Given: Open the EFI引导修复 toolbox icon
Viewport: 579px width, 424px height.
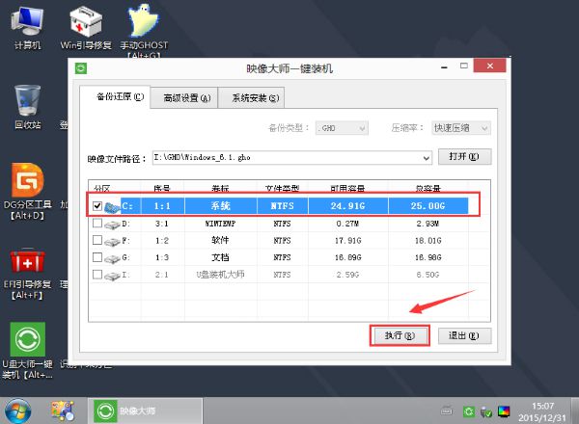Looking at the screenshot, I should [x=27, y=264].
